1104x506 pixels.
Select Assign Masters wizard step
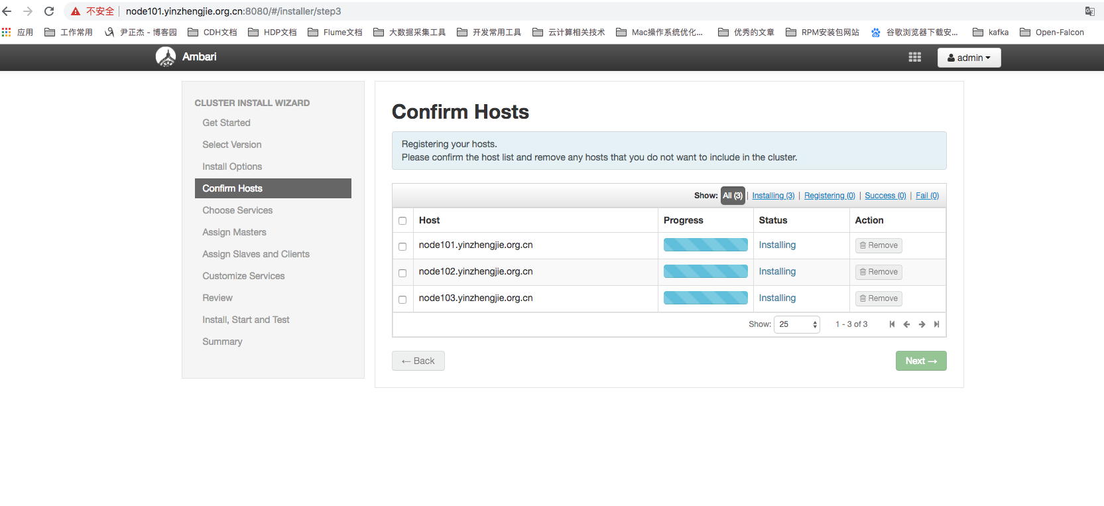[234, 232]
